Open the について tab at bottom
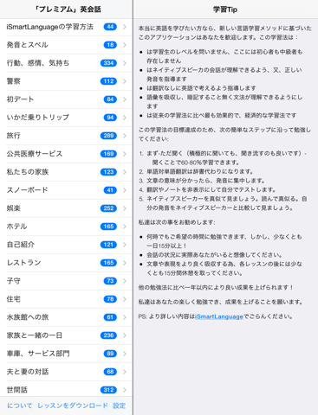This screenshot has width=318, height=415. coord(19,405)
